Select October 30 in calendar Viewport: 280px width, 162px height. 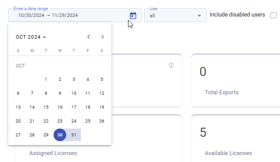coord(60,135)
